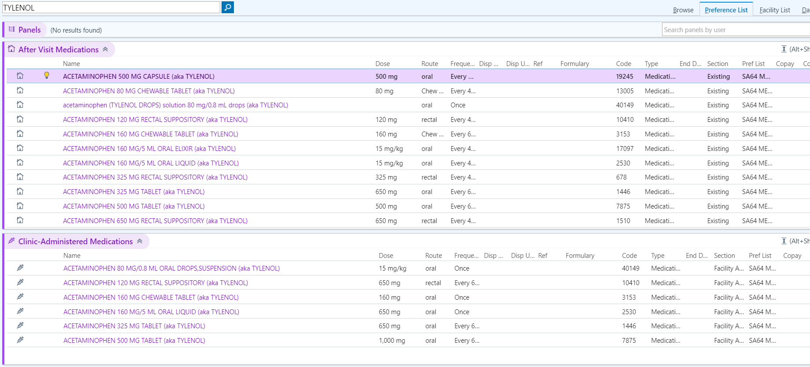Click the Clinic-Administered Medications section title
Viewport: 810px width, 367px height.
click(x=75, y=242)
